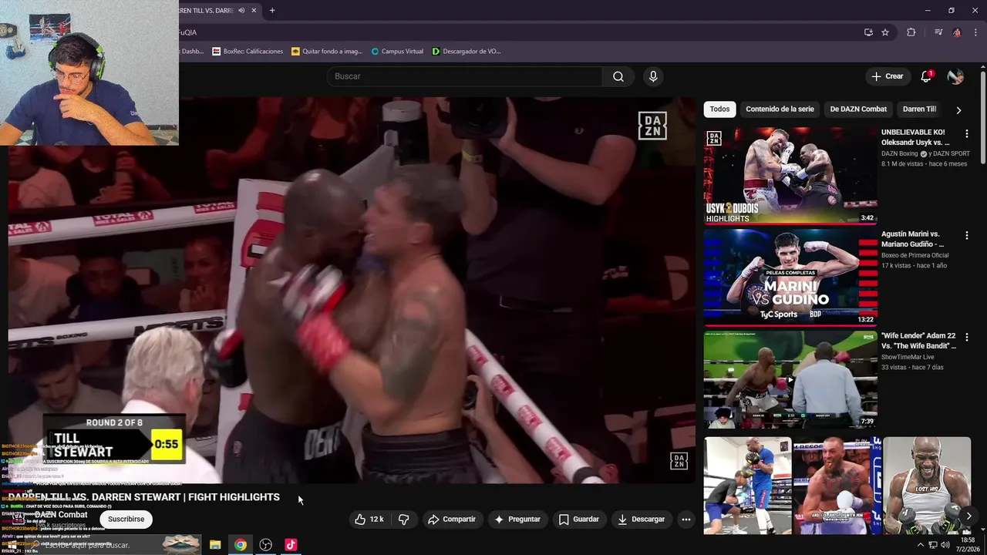987x555 pixels.
Task: Click taskbar volume speaker icon
Action: tap(945, 545)
